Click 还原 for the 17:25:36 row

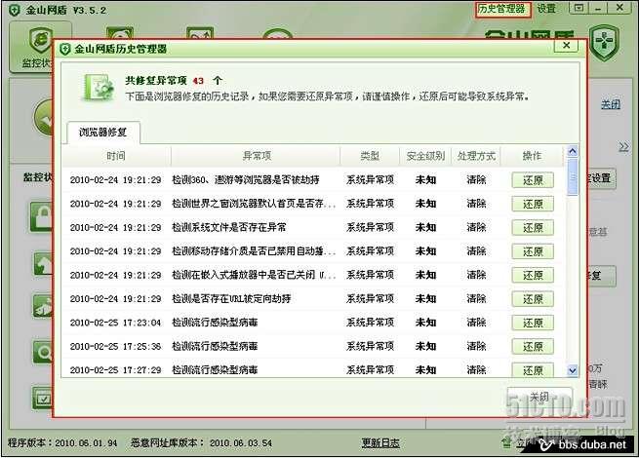pos(533,347)
